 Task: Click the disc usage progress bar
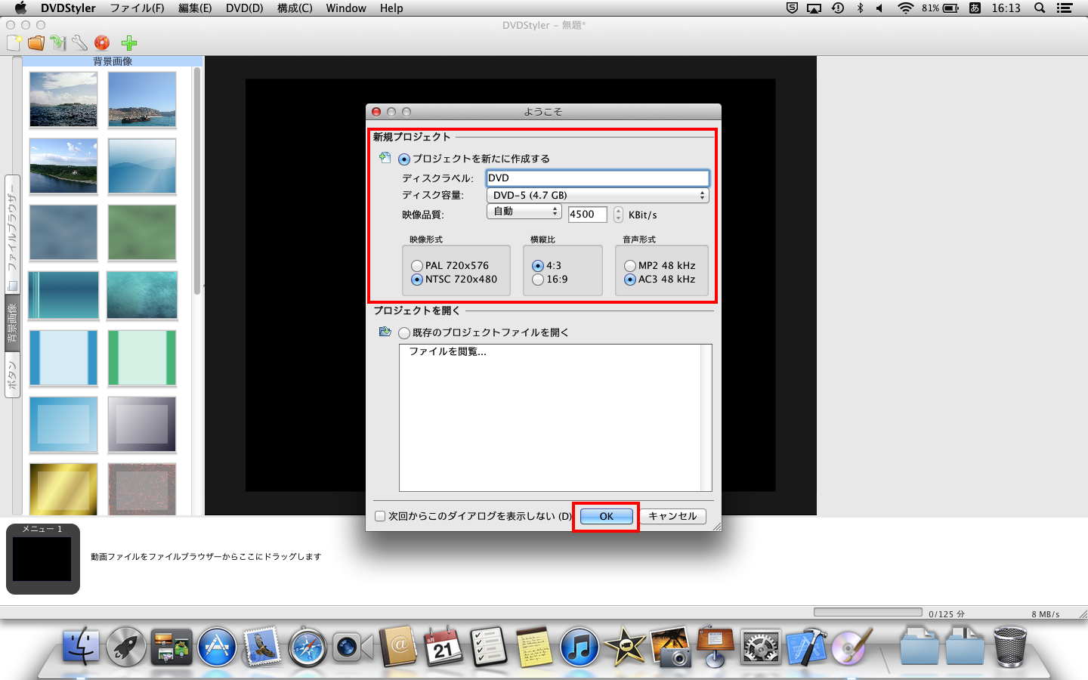(x=868, y=612)
